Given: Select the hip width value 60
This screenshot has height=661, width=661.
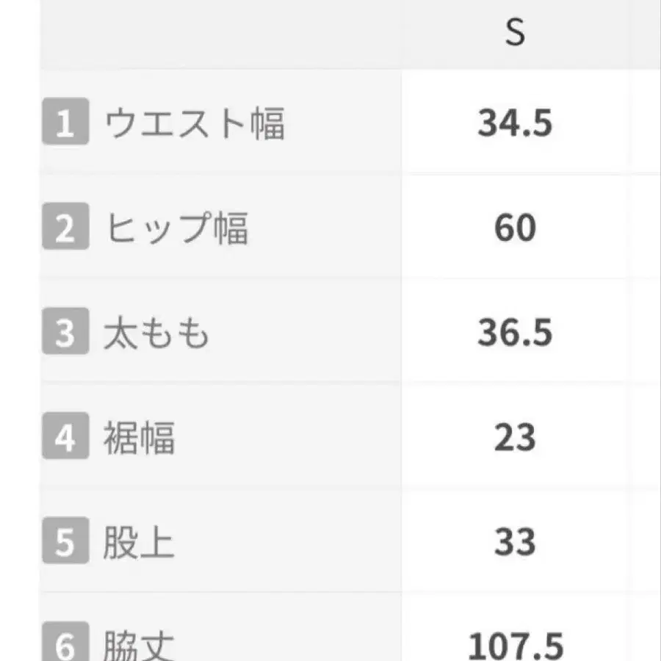Looking at the screenshot, I should [515, 228].
